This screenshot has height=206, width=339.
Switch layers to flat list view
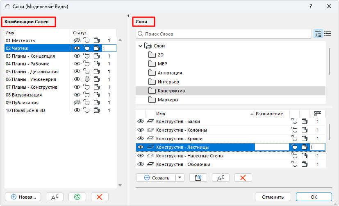tap(328, 34)
